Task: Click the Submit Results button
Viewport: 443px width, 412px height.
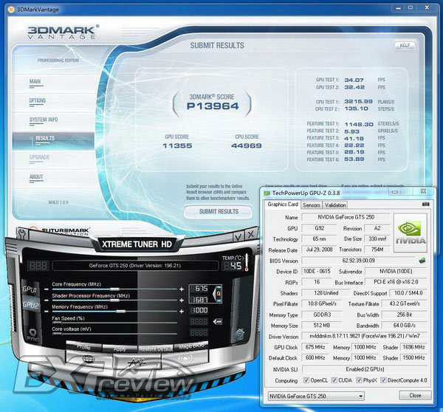Action: [219, 212]
